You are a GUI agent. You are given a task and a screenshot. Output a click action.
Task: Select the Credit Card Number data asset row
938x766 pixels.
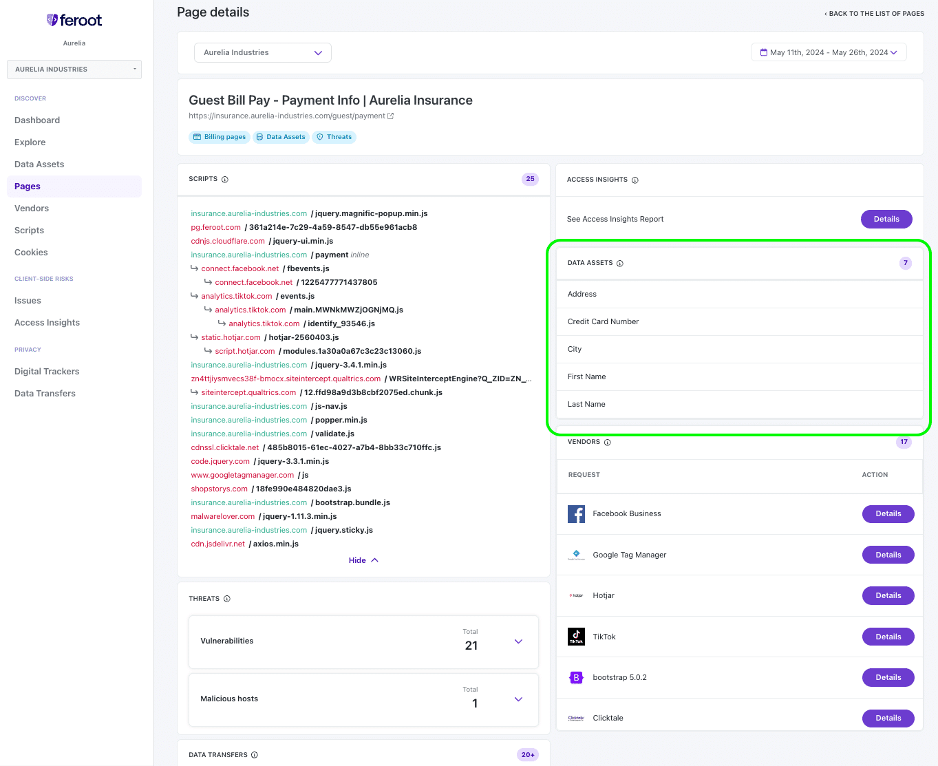click(x=739, y=321)
